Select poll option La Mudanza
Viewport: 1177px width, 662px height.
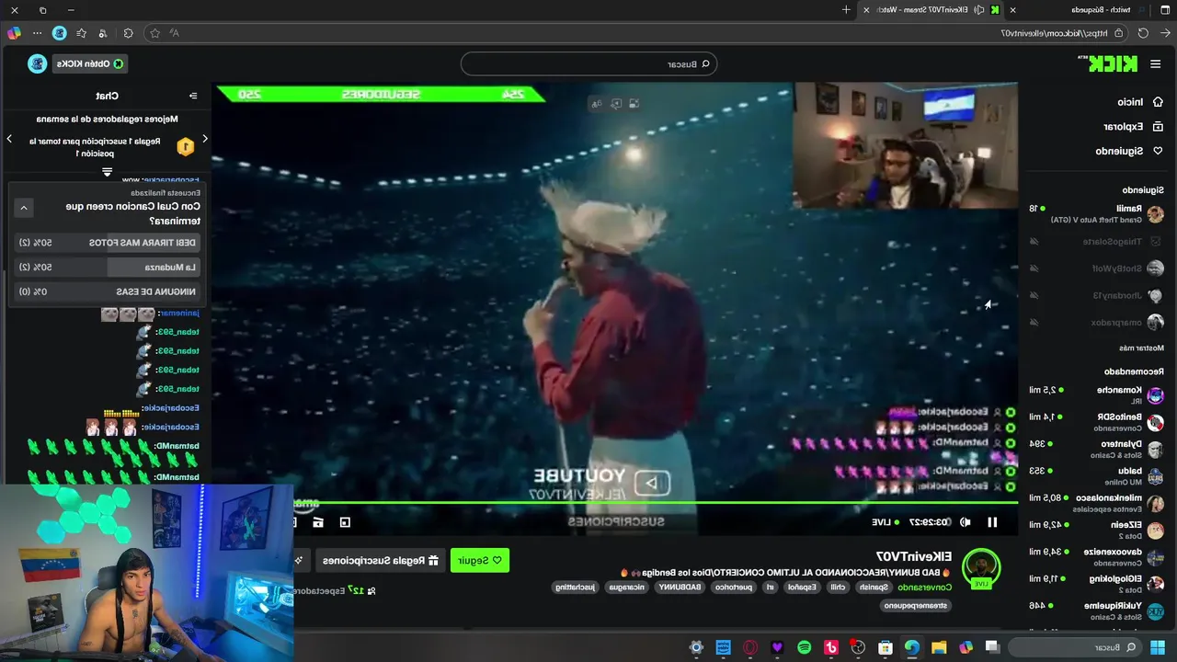click(x=109, y=267)
